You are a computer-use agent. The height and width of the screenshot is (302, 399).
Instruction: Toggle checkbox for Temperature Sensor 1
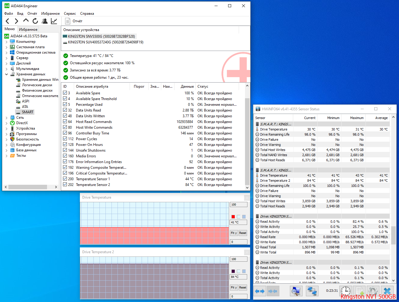pos(65,179)
